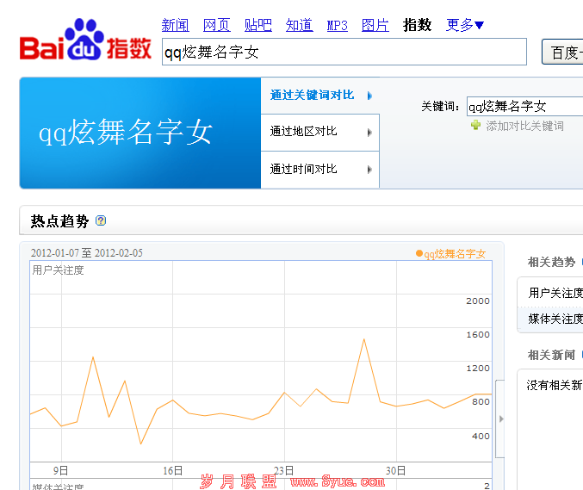The width and height of the screenshot is (583, 490).
Task: Open the 新闻 link in top navigation
Action: click(175, 25)
